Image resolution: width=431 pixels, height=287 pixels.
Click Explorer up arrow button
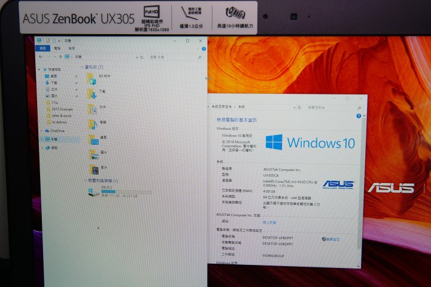coord(60,57)
